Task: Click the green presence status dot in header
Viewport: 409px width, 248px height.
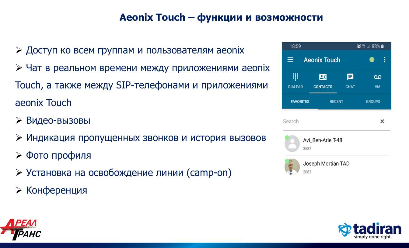Action: tap(372, 60)
